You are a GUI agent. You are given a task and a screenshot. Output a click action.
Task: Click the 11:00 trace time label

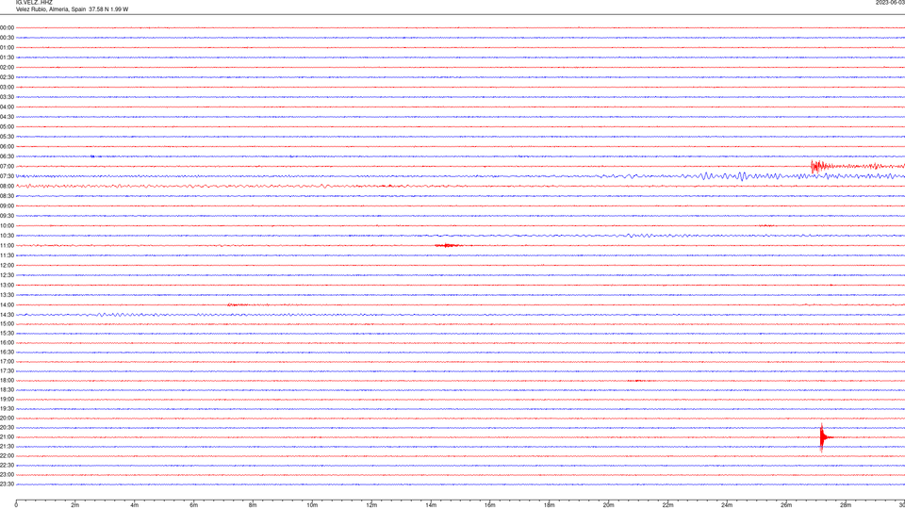pyautogui.click(x=7, y=245)
